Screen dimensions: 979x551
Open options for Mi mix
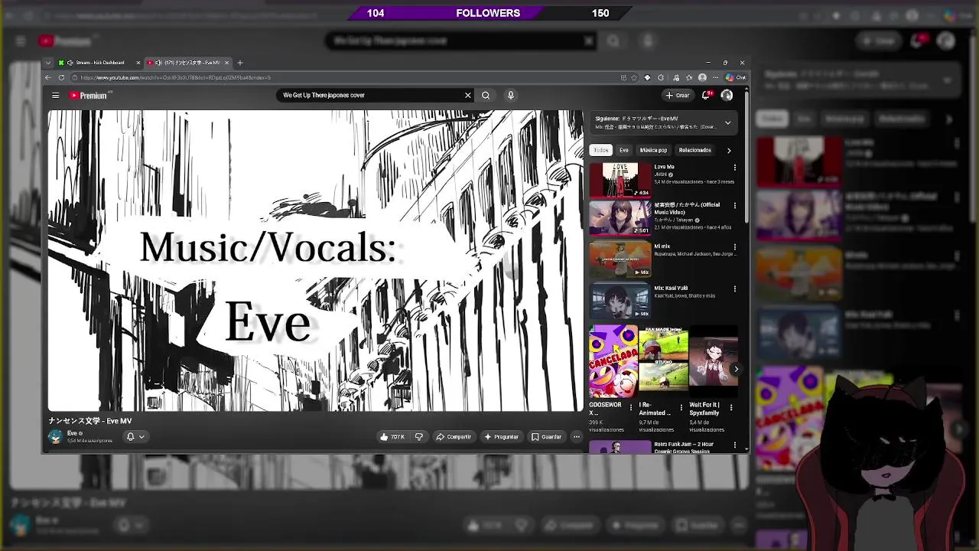[x=735, y=247]
